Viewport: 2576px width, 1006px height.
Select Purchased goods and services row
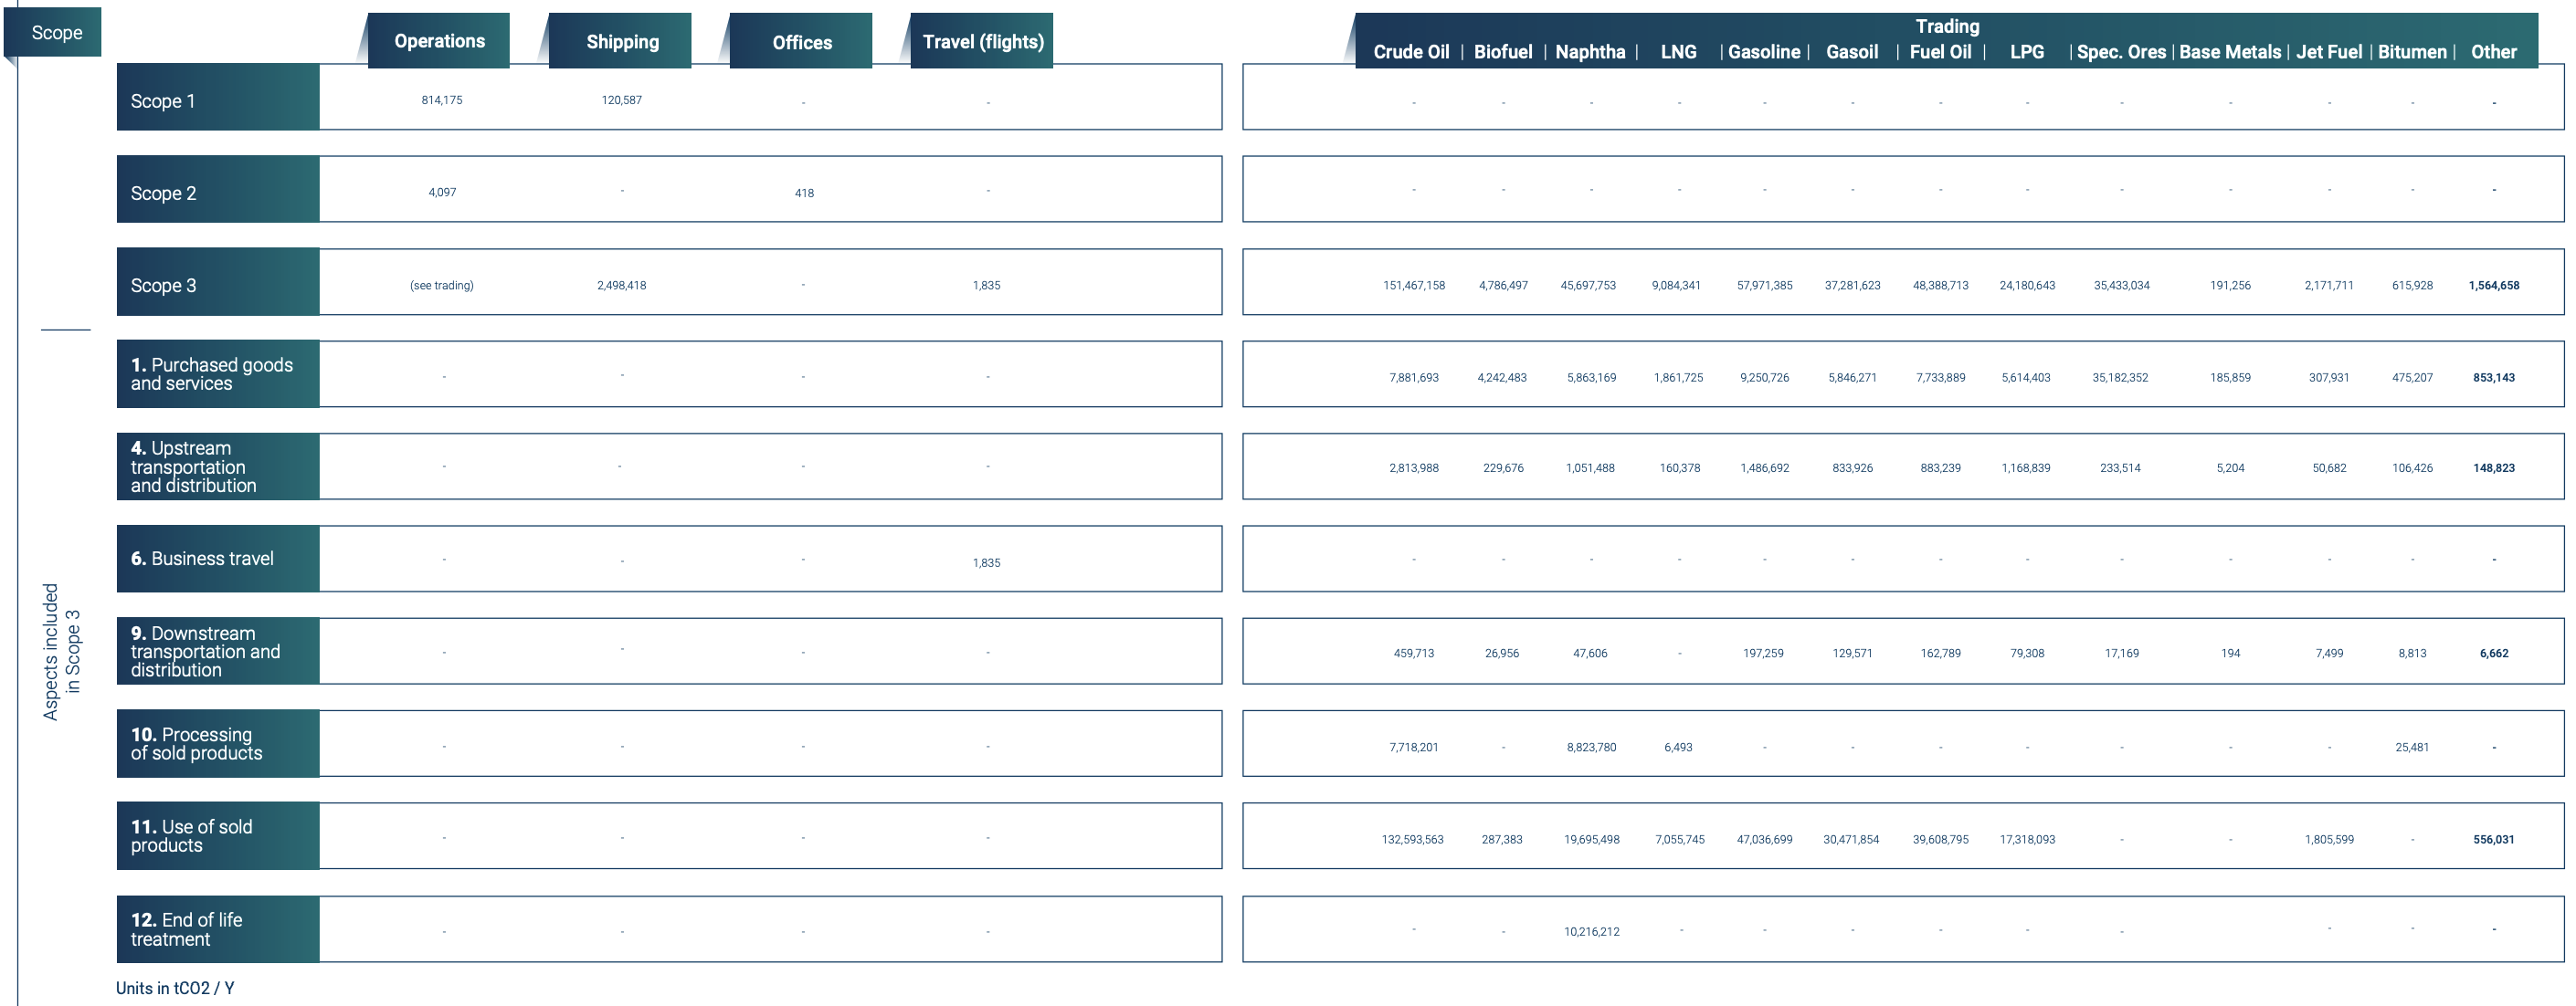point(211,374)
